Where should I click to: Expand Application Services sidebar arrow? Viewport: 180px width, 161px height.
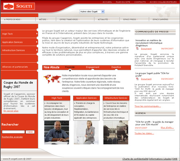point(37,42)
